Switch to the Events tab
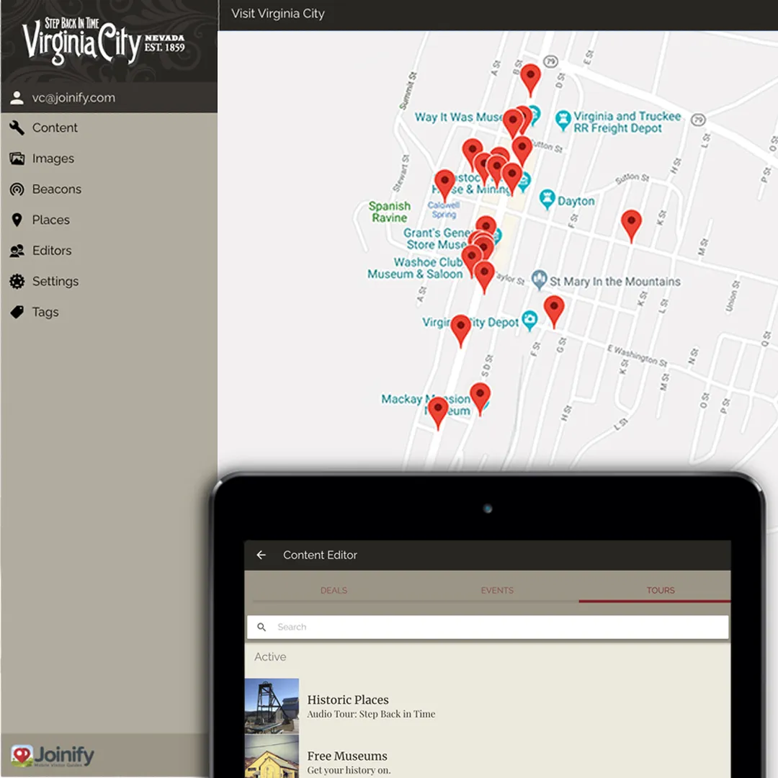778x778 pixels. pos(496,590)
